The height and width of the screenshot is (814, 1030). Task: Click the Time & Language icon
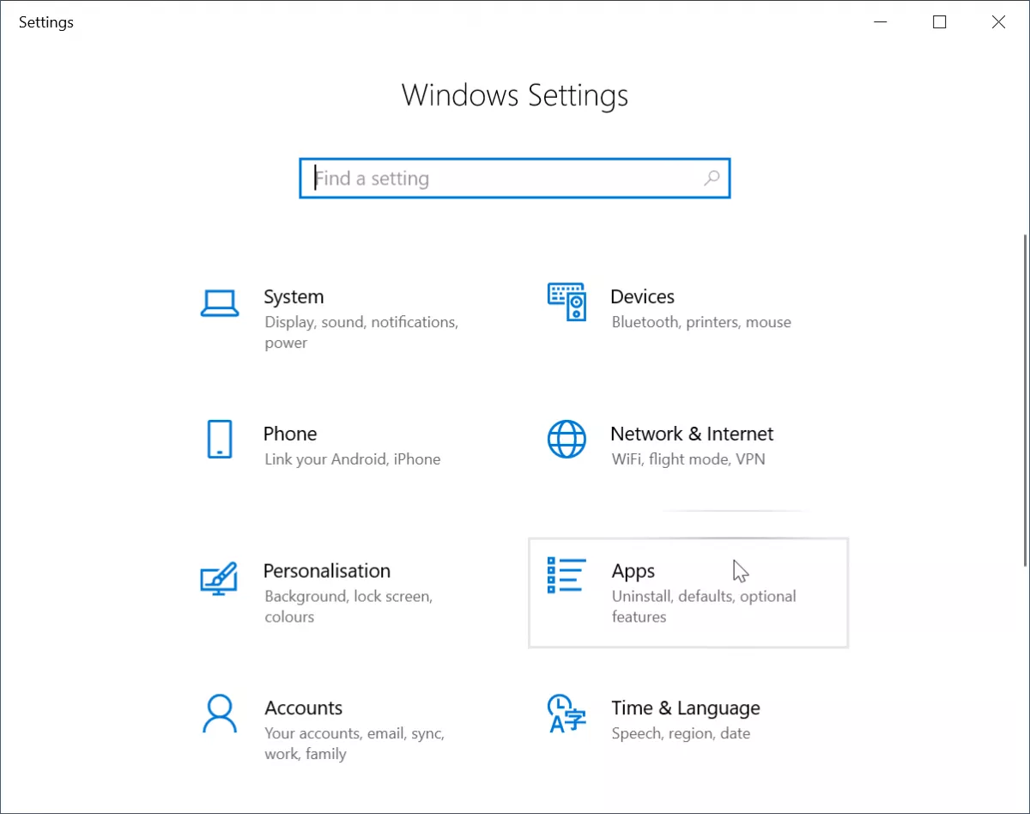[x=566, y=714]
